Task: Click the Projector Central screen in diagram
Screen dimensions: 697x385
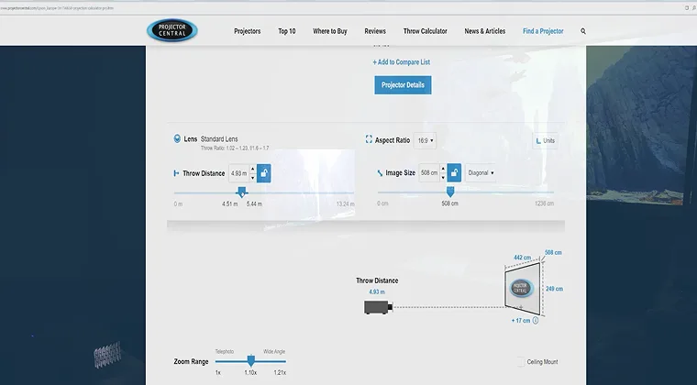Action: coord(523,288)
